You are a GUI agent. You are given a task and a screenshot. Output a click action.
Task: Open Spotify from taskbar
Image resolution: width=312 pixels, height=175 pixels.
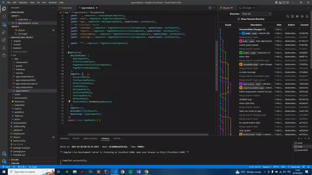pos(130,172)
